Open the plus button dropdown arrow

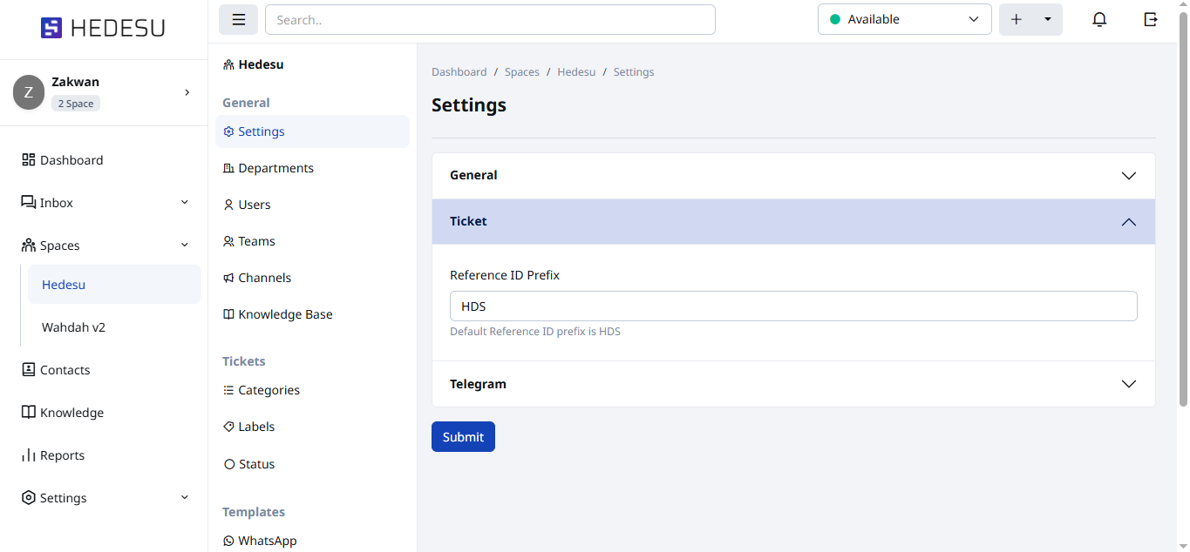(1047, 19)
